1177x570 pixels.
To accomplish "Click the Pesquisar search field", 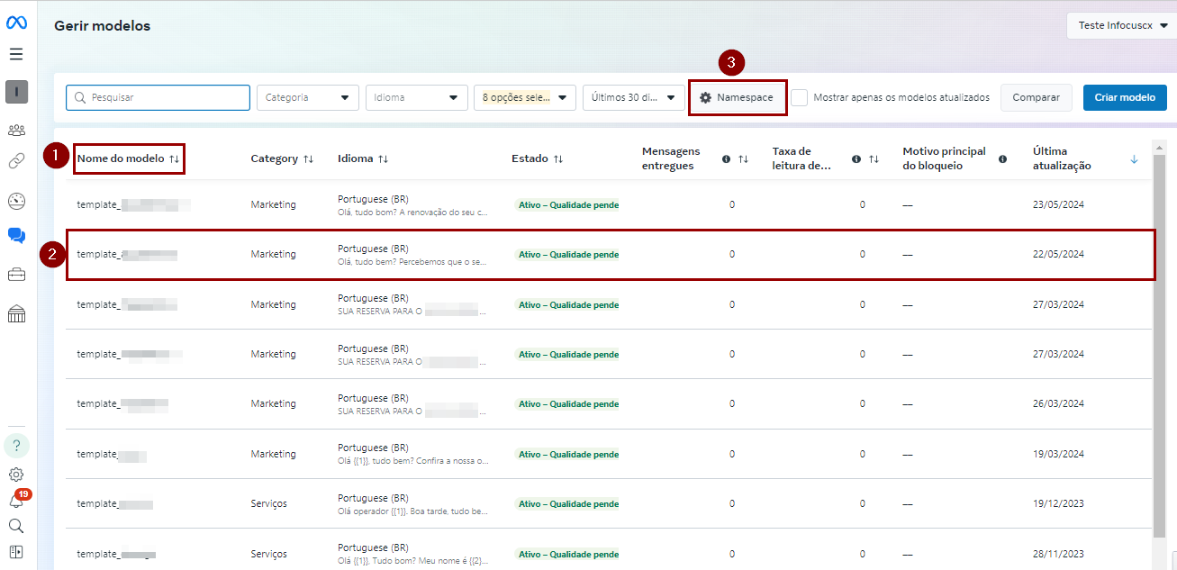I will [x=158, y=97].
